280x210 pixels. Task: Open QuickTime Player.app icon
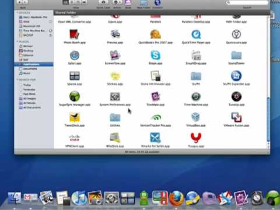(196, 34)
